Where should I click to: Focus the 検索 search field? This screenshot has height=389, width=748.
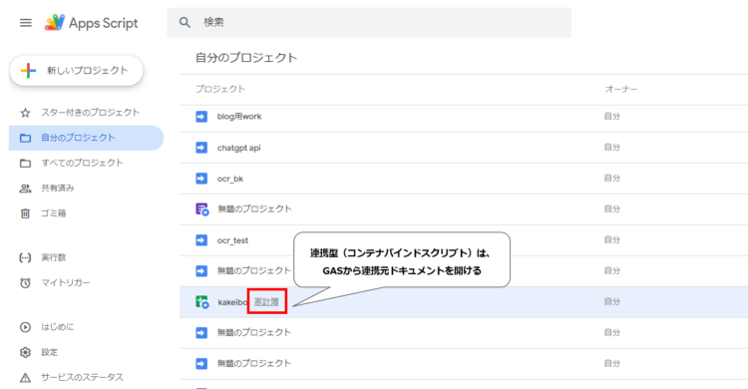coord(369,22)
